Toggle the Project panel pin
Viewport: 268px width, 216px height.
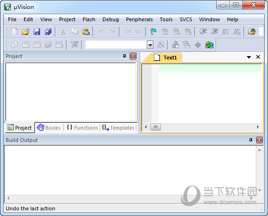coord(124,56)
